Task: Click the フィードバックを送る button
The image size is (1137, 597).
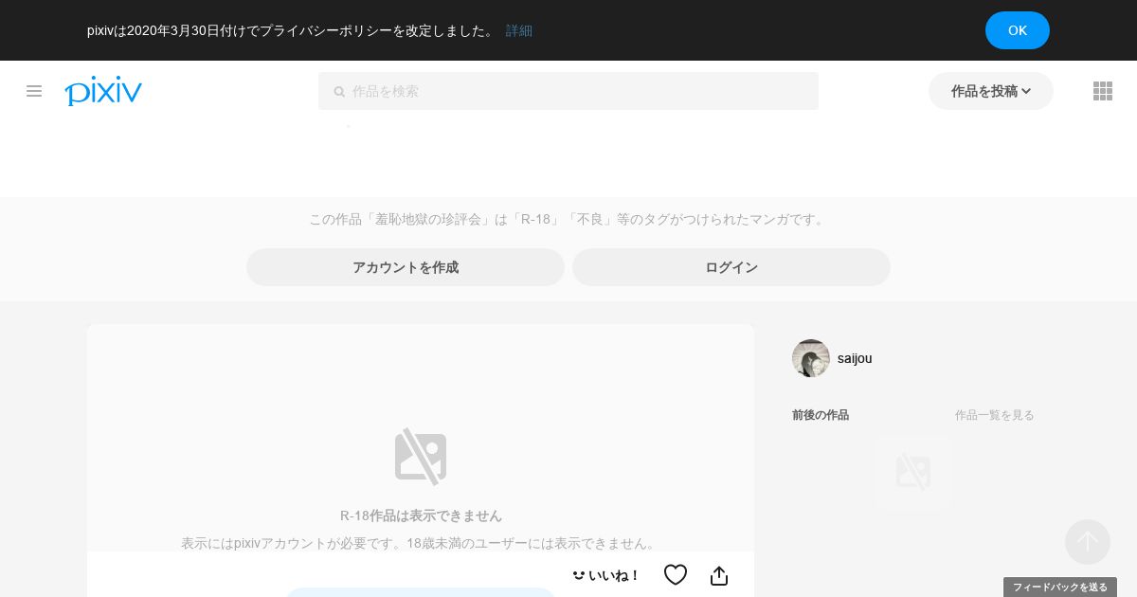Action: click(1060, 588)
